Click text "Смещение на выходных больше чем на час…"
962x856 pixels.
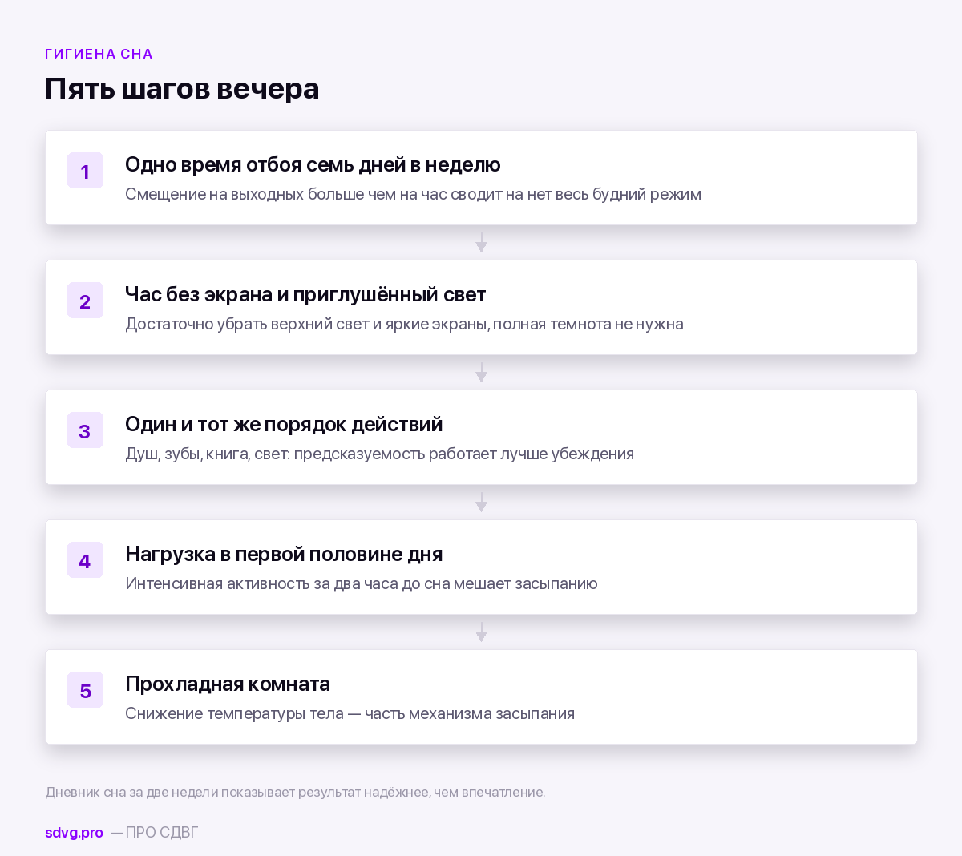coord(413,194)
